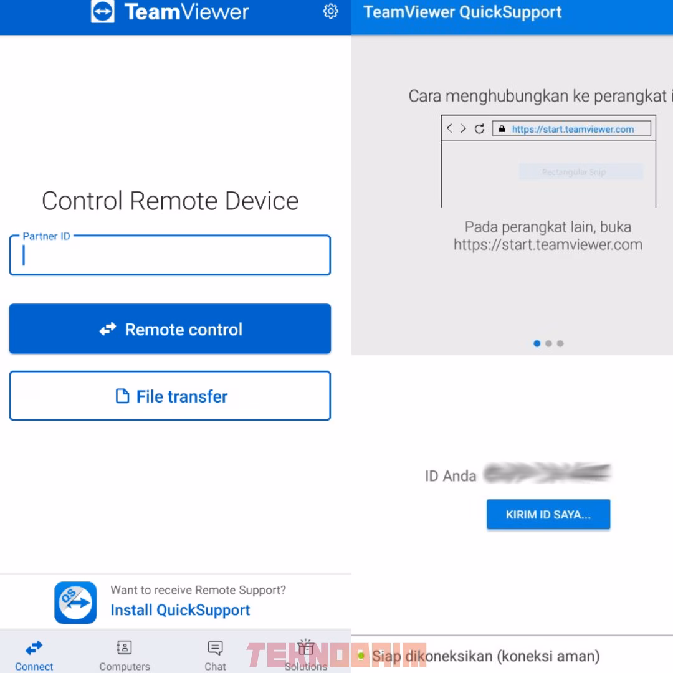Click the Control Remote Device heading
Viewport: 673px width, 673px height.
click(170, 201)
